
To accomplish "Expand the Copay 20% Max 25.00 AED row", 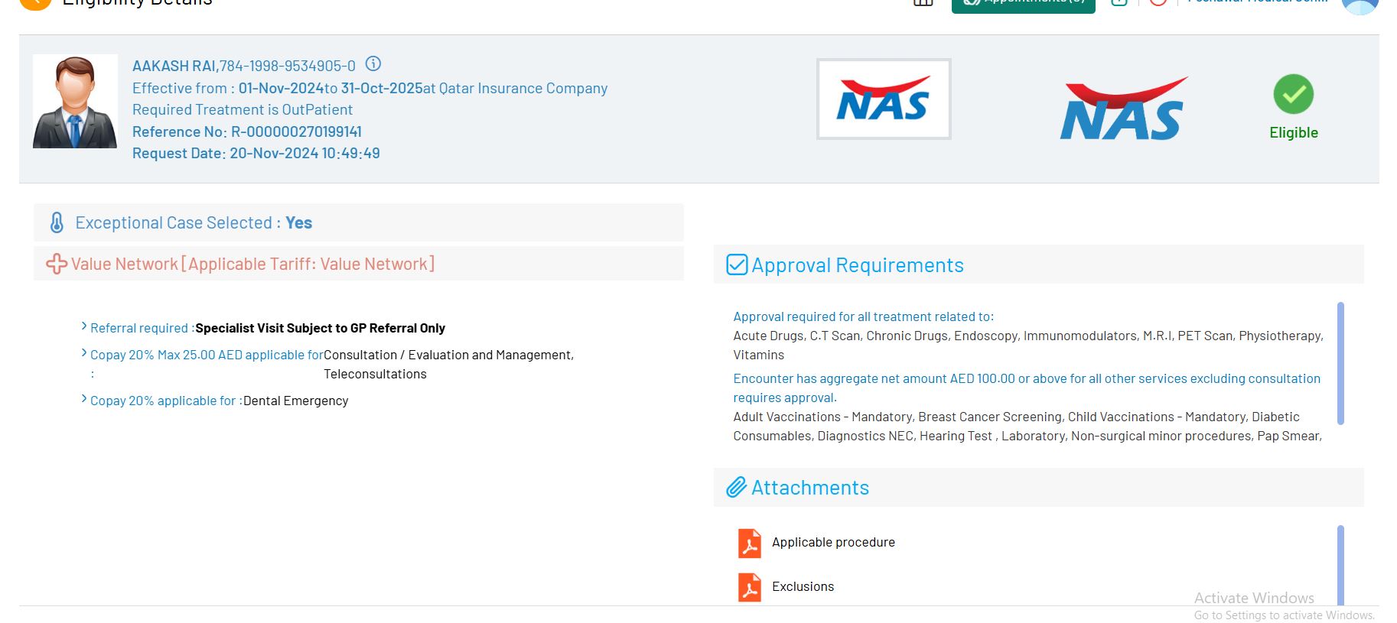I will 84,353.
